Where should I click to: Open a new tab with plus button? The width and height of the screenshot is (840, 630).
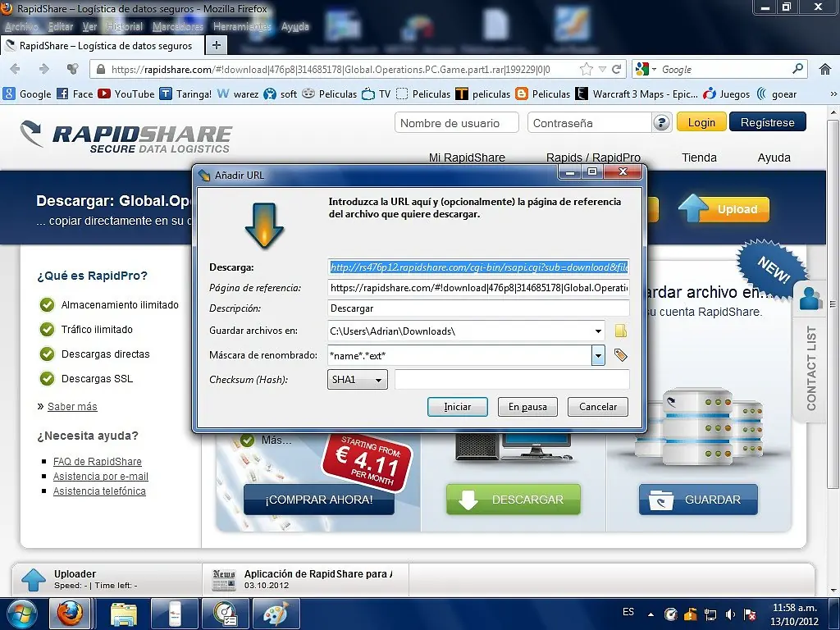pyautogui.click(x=217, y=46)
